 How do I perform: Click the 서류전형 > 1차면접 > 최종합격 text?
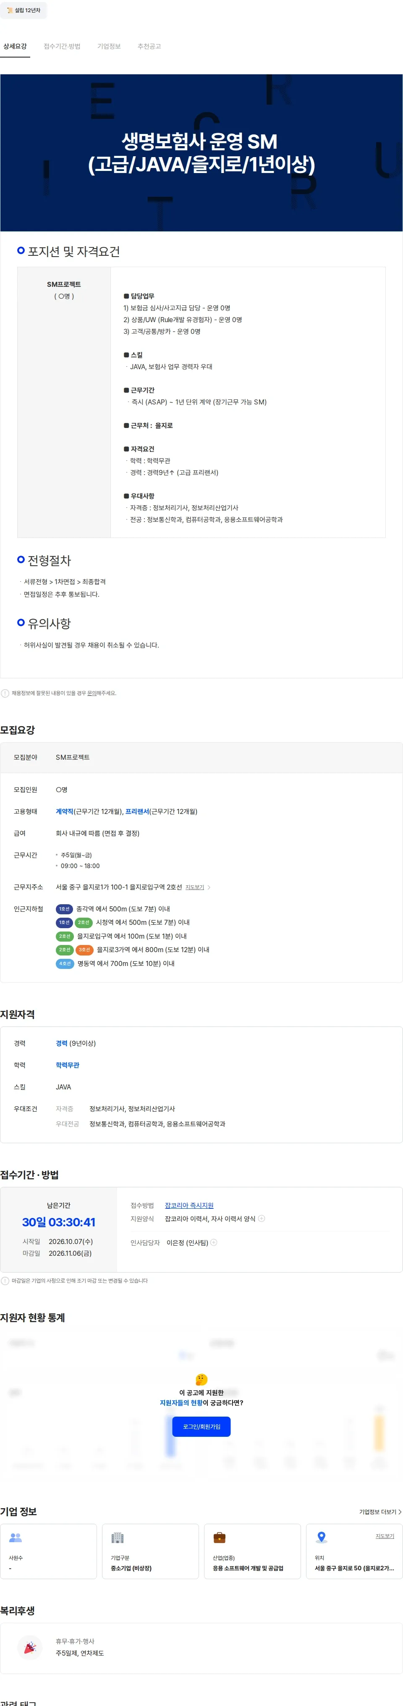click(65, 581)
